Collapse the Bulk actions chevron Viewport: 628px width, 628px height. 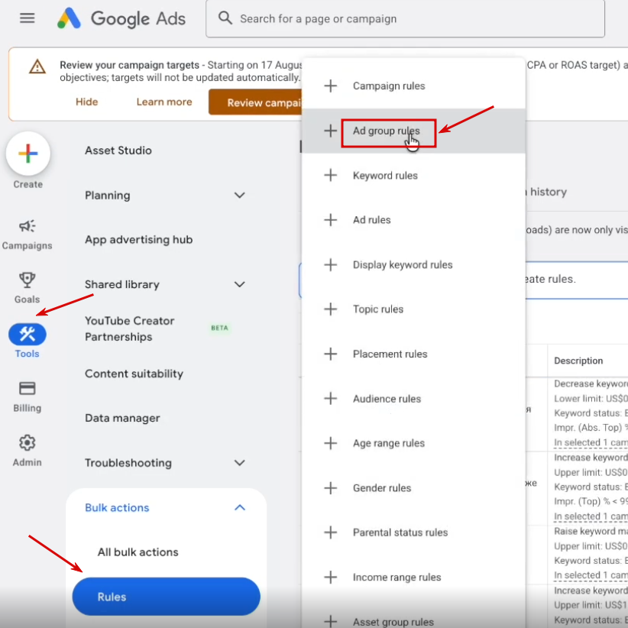pyautogui.click(x=239, y=508)
